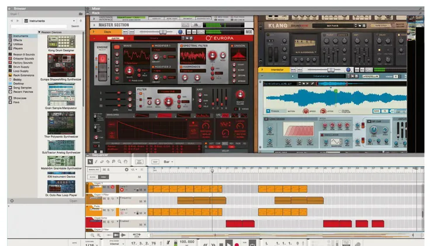Select the arrow Selection tool in Sequencer

[x=90, y=162]
